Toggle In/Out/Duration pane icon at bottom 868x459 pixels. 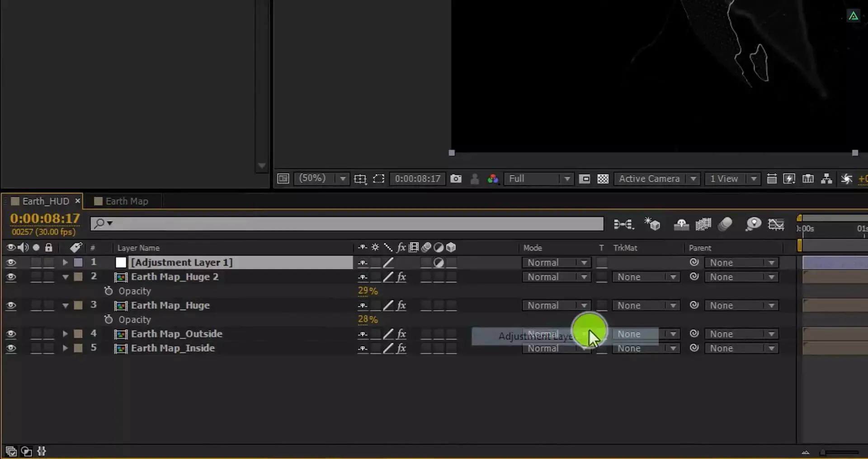[42, 451]
